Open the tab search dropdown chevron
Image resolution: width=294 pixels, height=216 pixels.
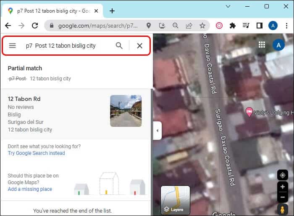coord(228,7)
